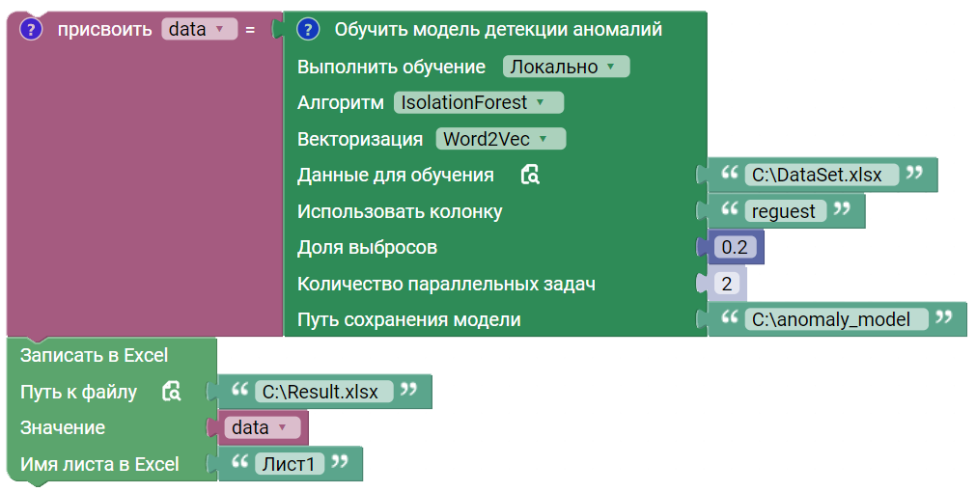Open 'data' dropdown in the 'Значение' slot

[x=262, y=428]
